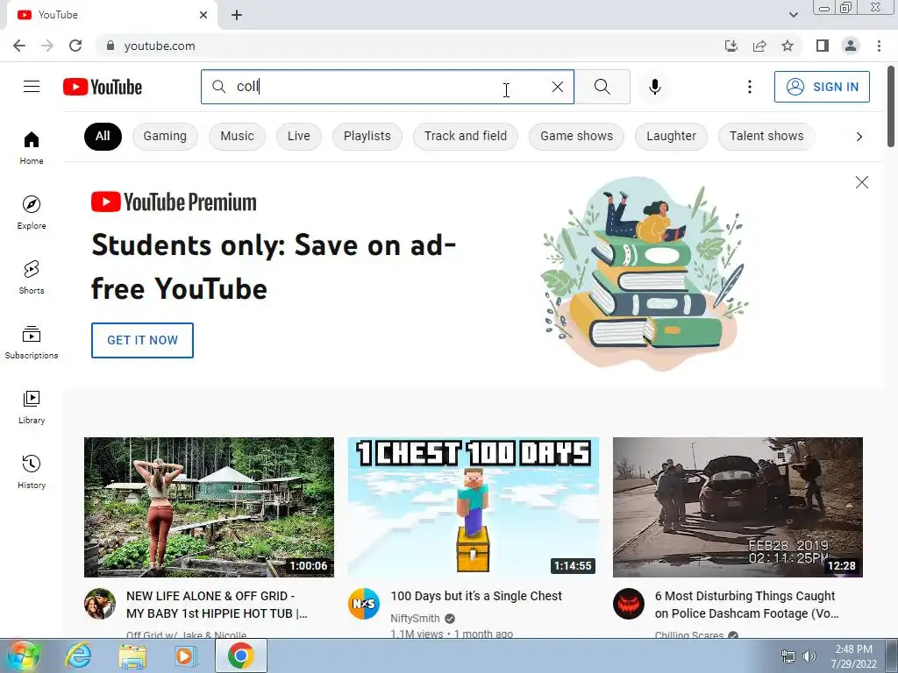Close the YouTube tab

tap(203, 15)
